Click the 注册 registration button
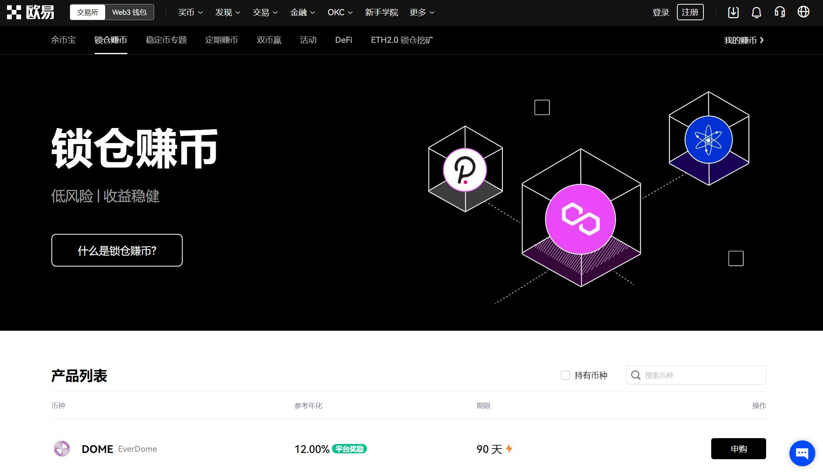The image size is (823, 472). (690, 12)
